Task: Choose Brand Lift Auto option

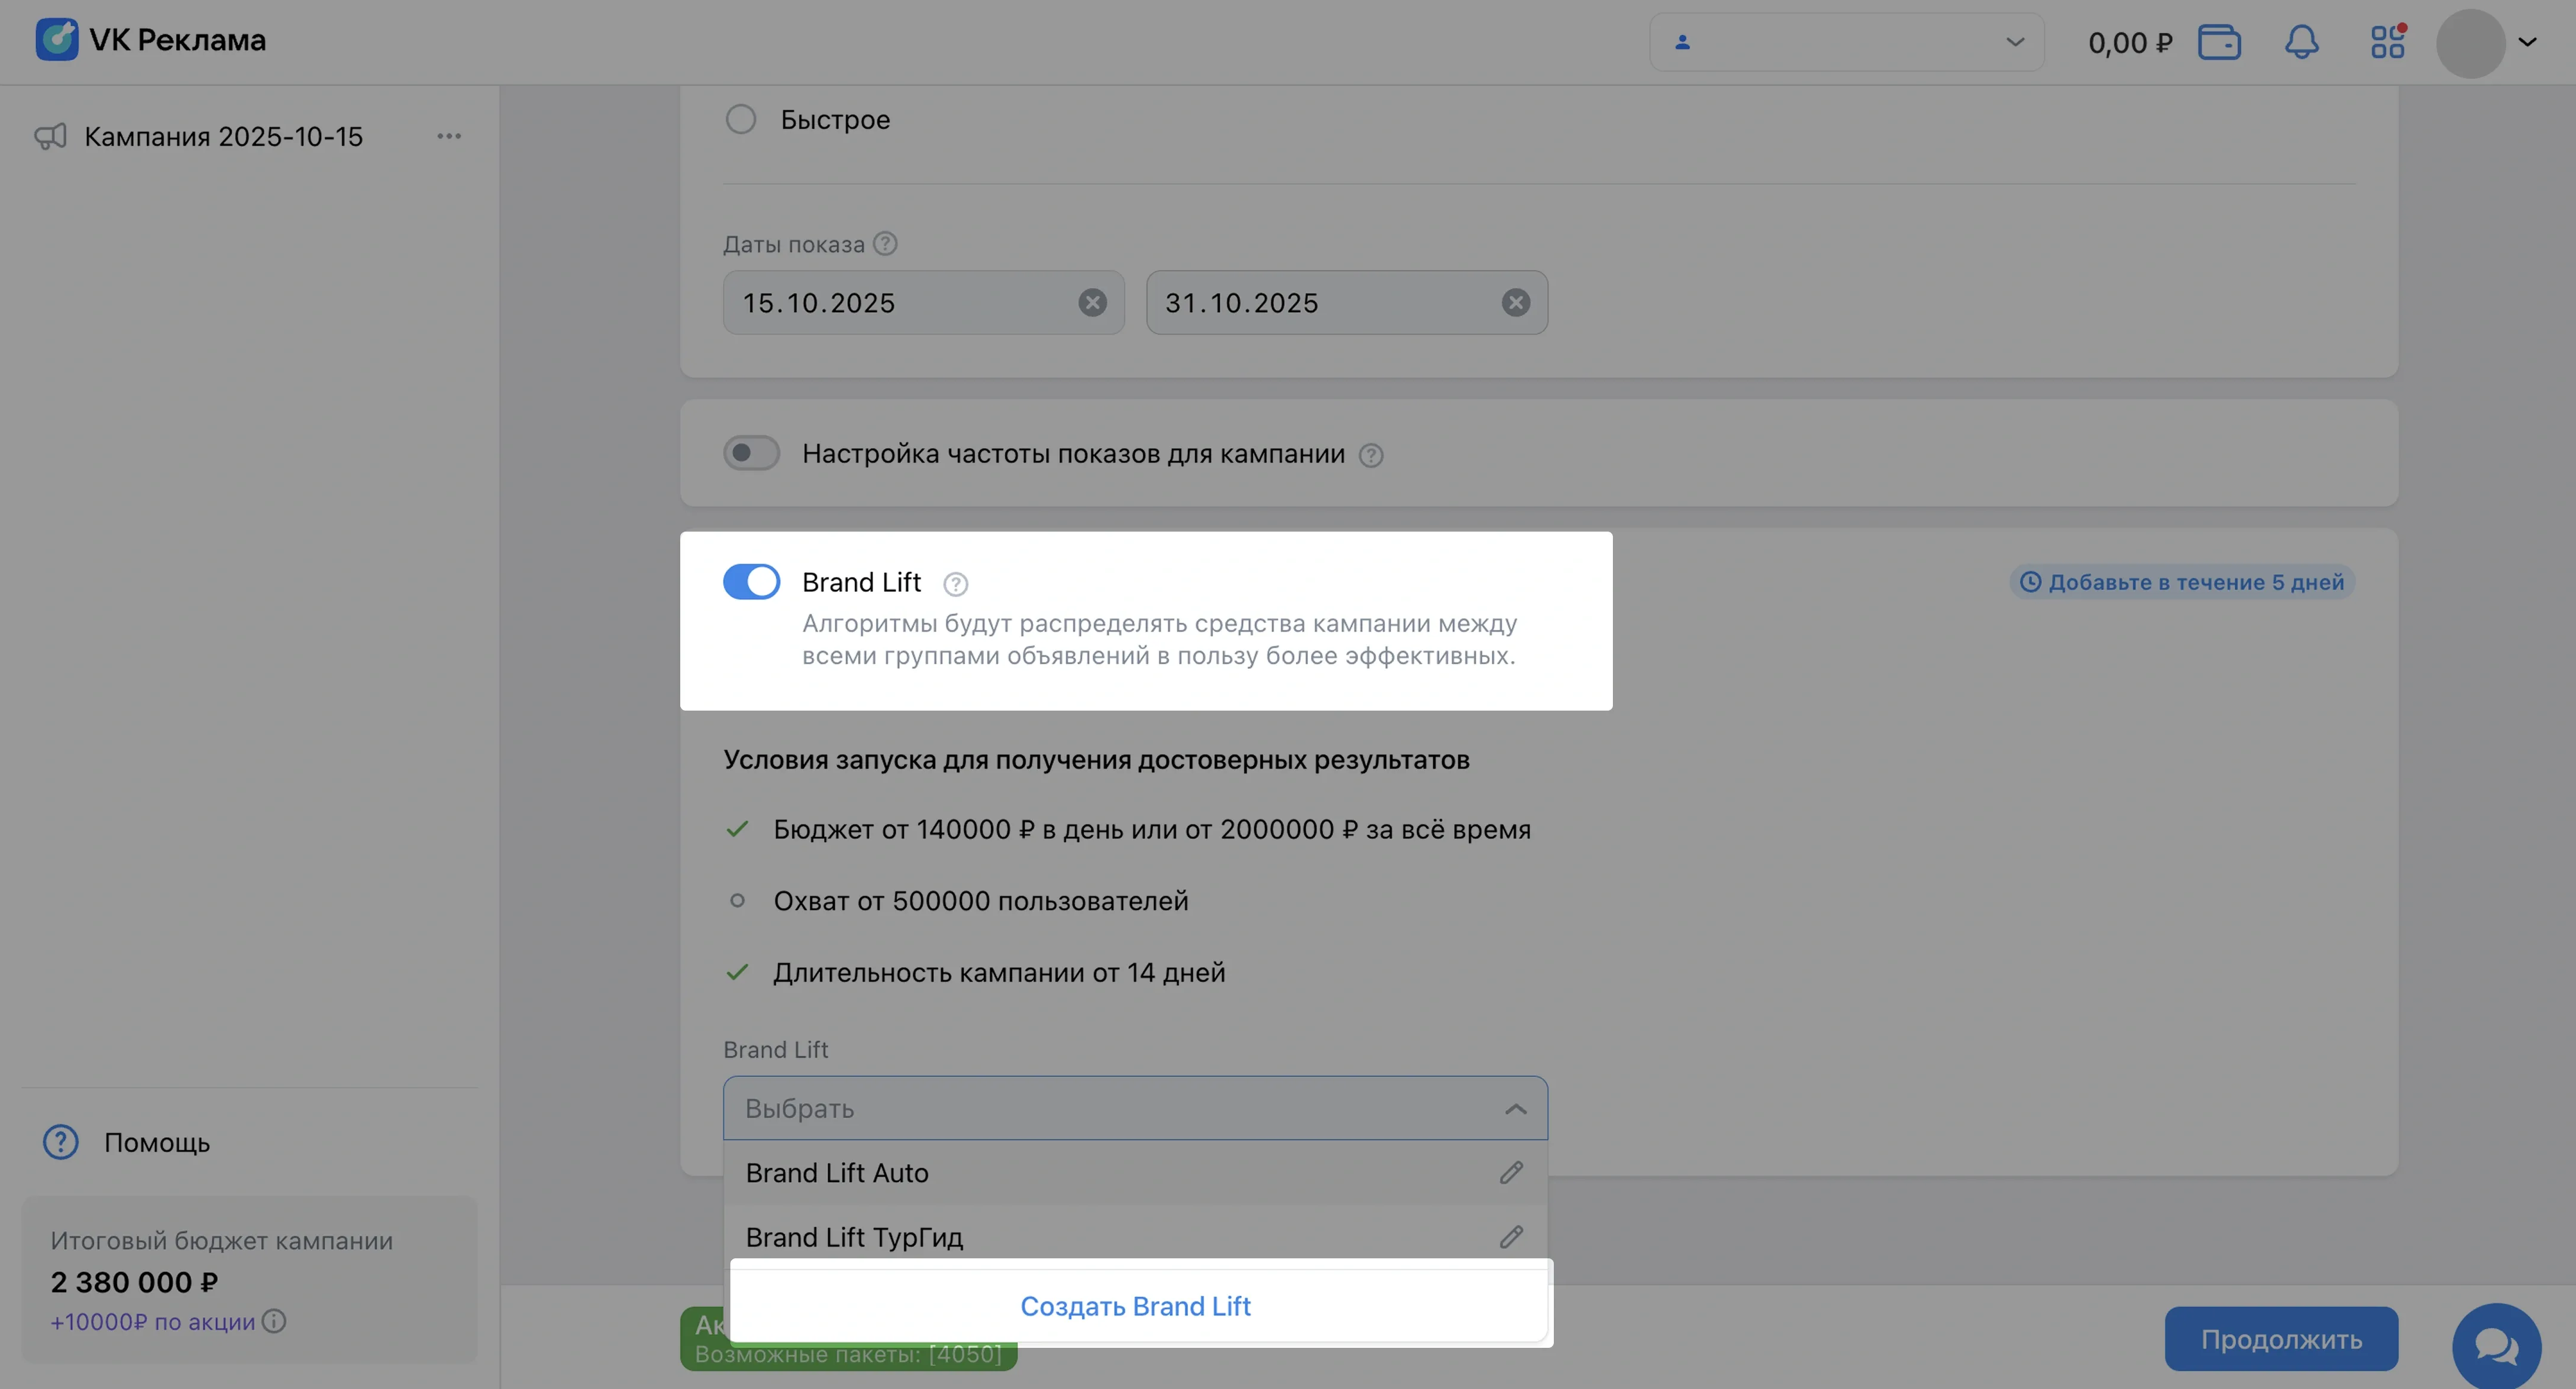Action: click(x=837, y=1173)
